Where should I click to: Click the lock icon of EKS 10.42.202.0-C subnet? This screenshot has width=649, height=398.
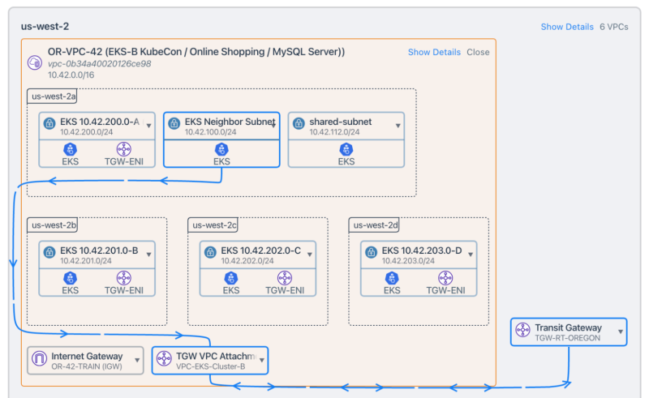(210, 252)
